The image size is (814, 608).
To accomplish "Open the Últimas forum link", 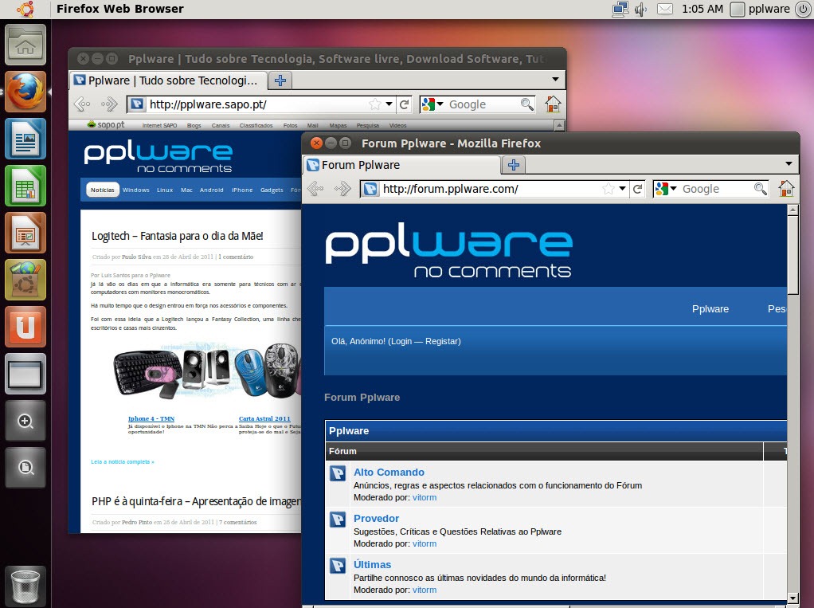I will tap(372, 564).
